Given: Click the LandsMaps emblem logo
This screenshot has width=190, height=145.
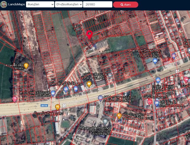Looking at the screenshot, I should [x=4, y=4].
